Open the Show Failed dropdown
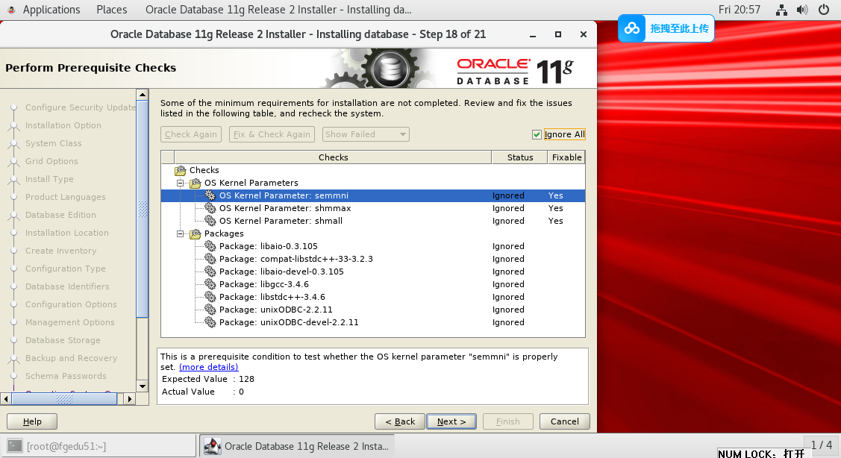This screenshot has width=841, height=458. tap(366, 134)
